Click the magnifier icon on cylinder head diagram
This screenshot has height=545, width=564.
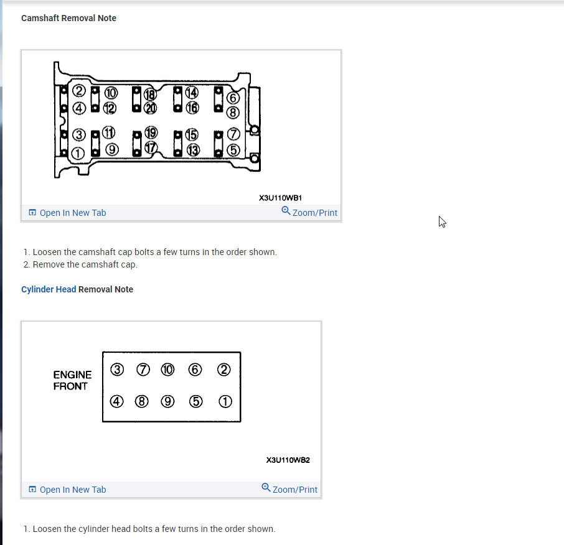coord(266,488)
